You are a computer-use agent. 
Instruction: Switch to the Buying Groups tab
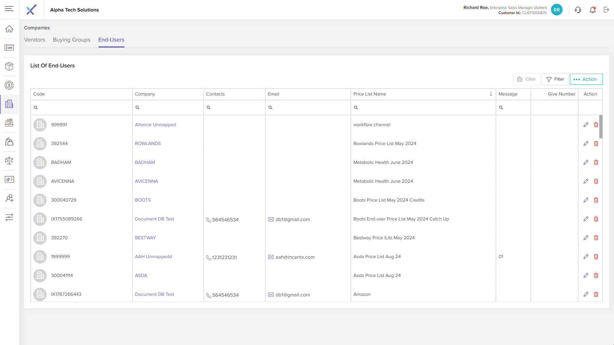72,40
